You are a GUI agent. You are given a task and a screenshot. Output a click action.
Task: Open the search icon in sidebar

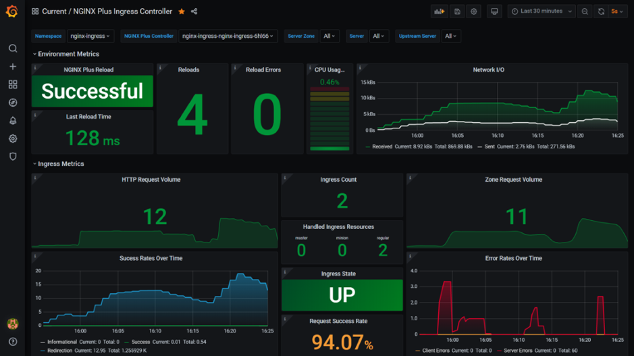13,49
